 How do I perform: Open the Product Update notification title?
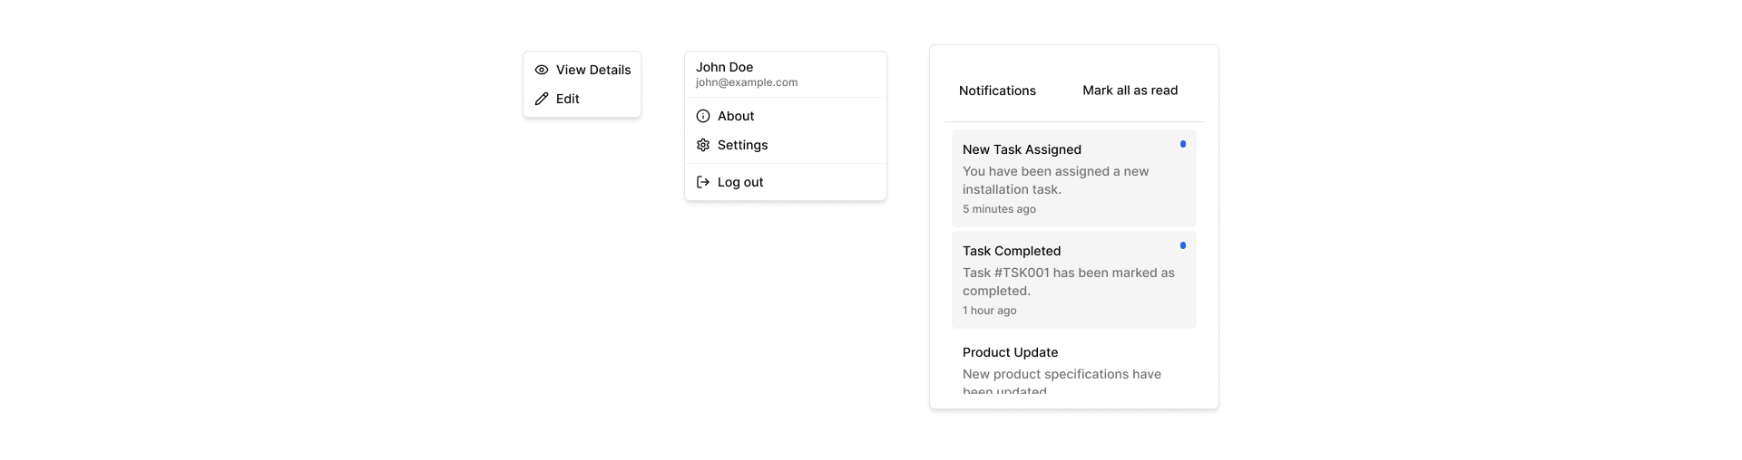point(1010,352)
